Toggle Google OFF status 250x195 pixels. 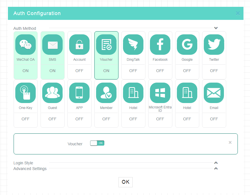(x=187, y=71)
